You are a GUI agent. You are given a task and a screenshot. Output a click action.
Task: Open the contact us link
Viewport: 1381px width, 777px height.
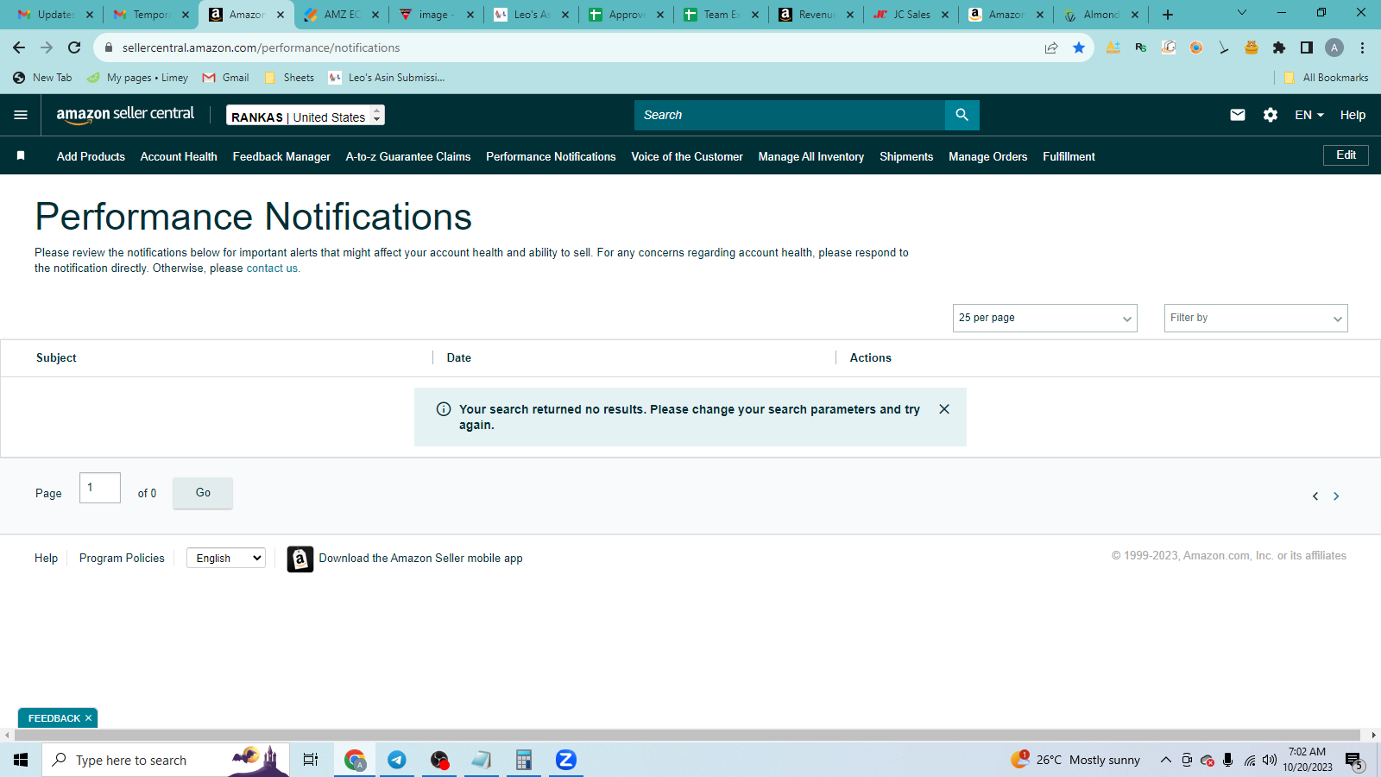point(272,268)
